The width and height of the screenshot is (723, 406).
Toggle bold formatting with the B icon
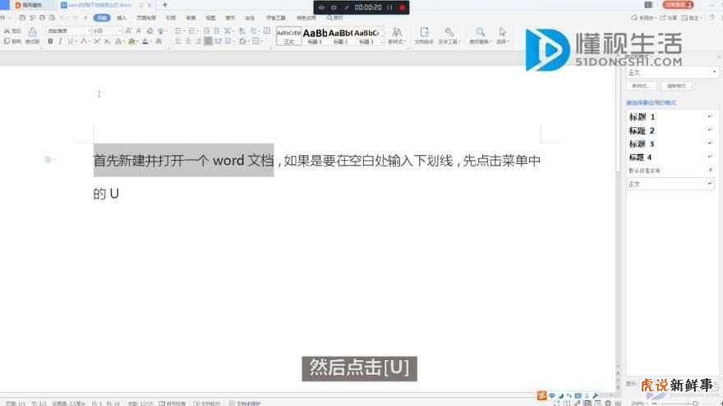point(50,42)
